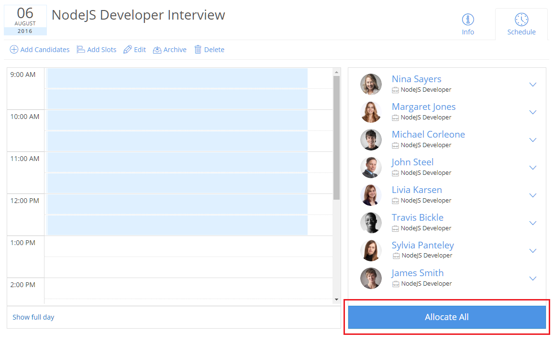Click the NodeJS Developer Interview title
Image resolution: width=554 pixels, height=343 pixels.
(x=138, y=15)
